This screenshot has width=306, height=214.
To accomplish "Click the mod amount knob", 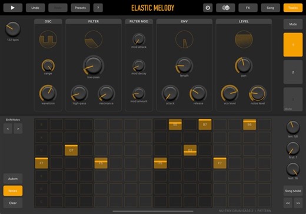I will coord(139,93).
